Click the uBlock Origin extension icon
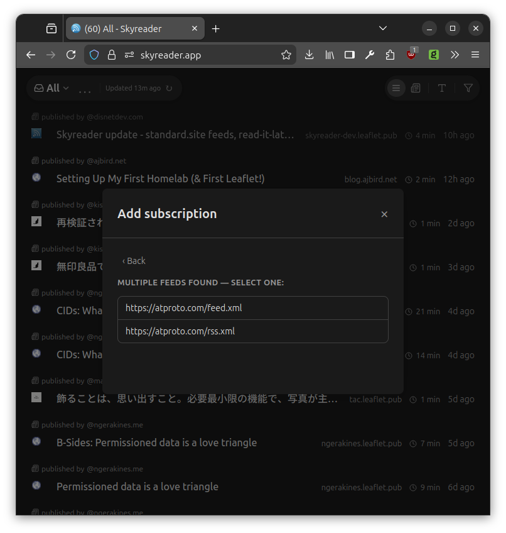506x533 pixels. [411, 55]
